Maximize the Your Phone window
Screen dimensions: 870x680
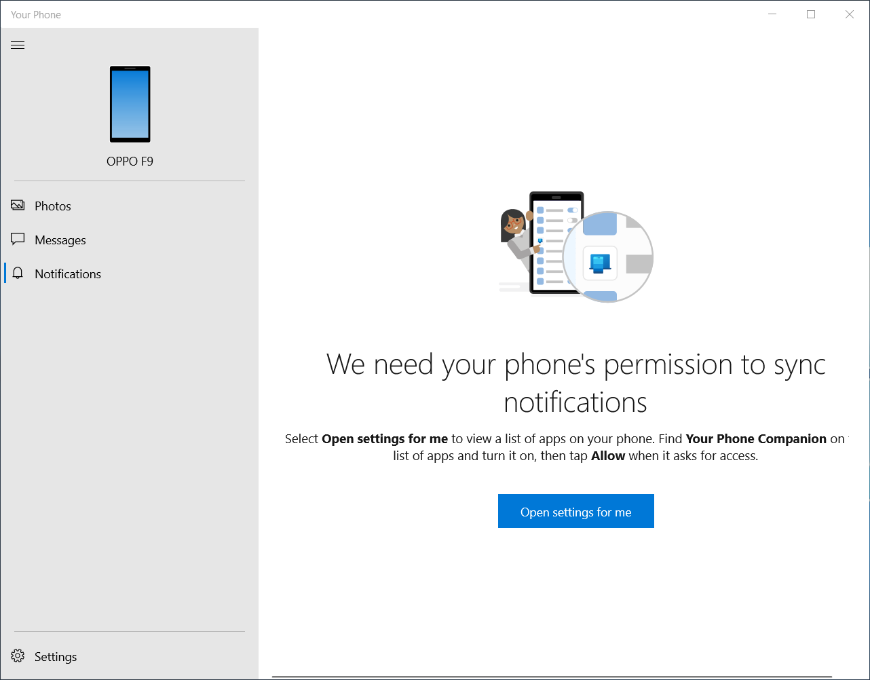(811, 14)
